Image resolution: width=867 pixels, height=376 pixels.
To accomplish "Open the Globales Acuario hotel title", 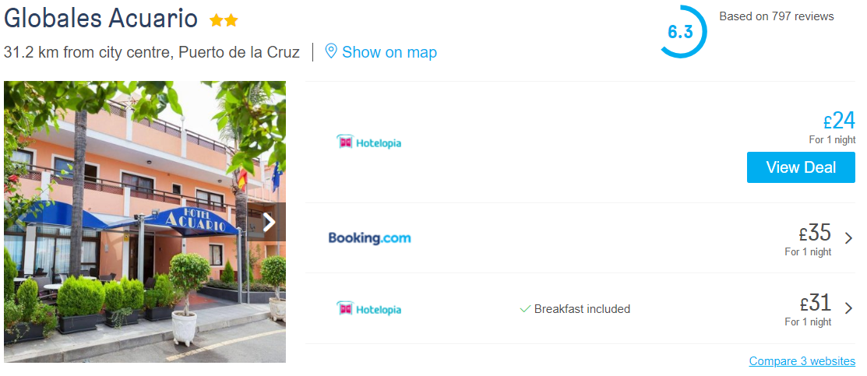I will tap(100, 18).
